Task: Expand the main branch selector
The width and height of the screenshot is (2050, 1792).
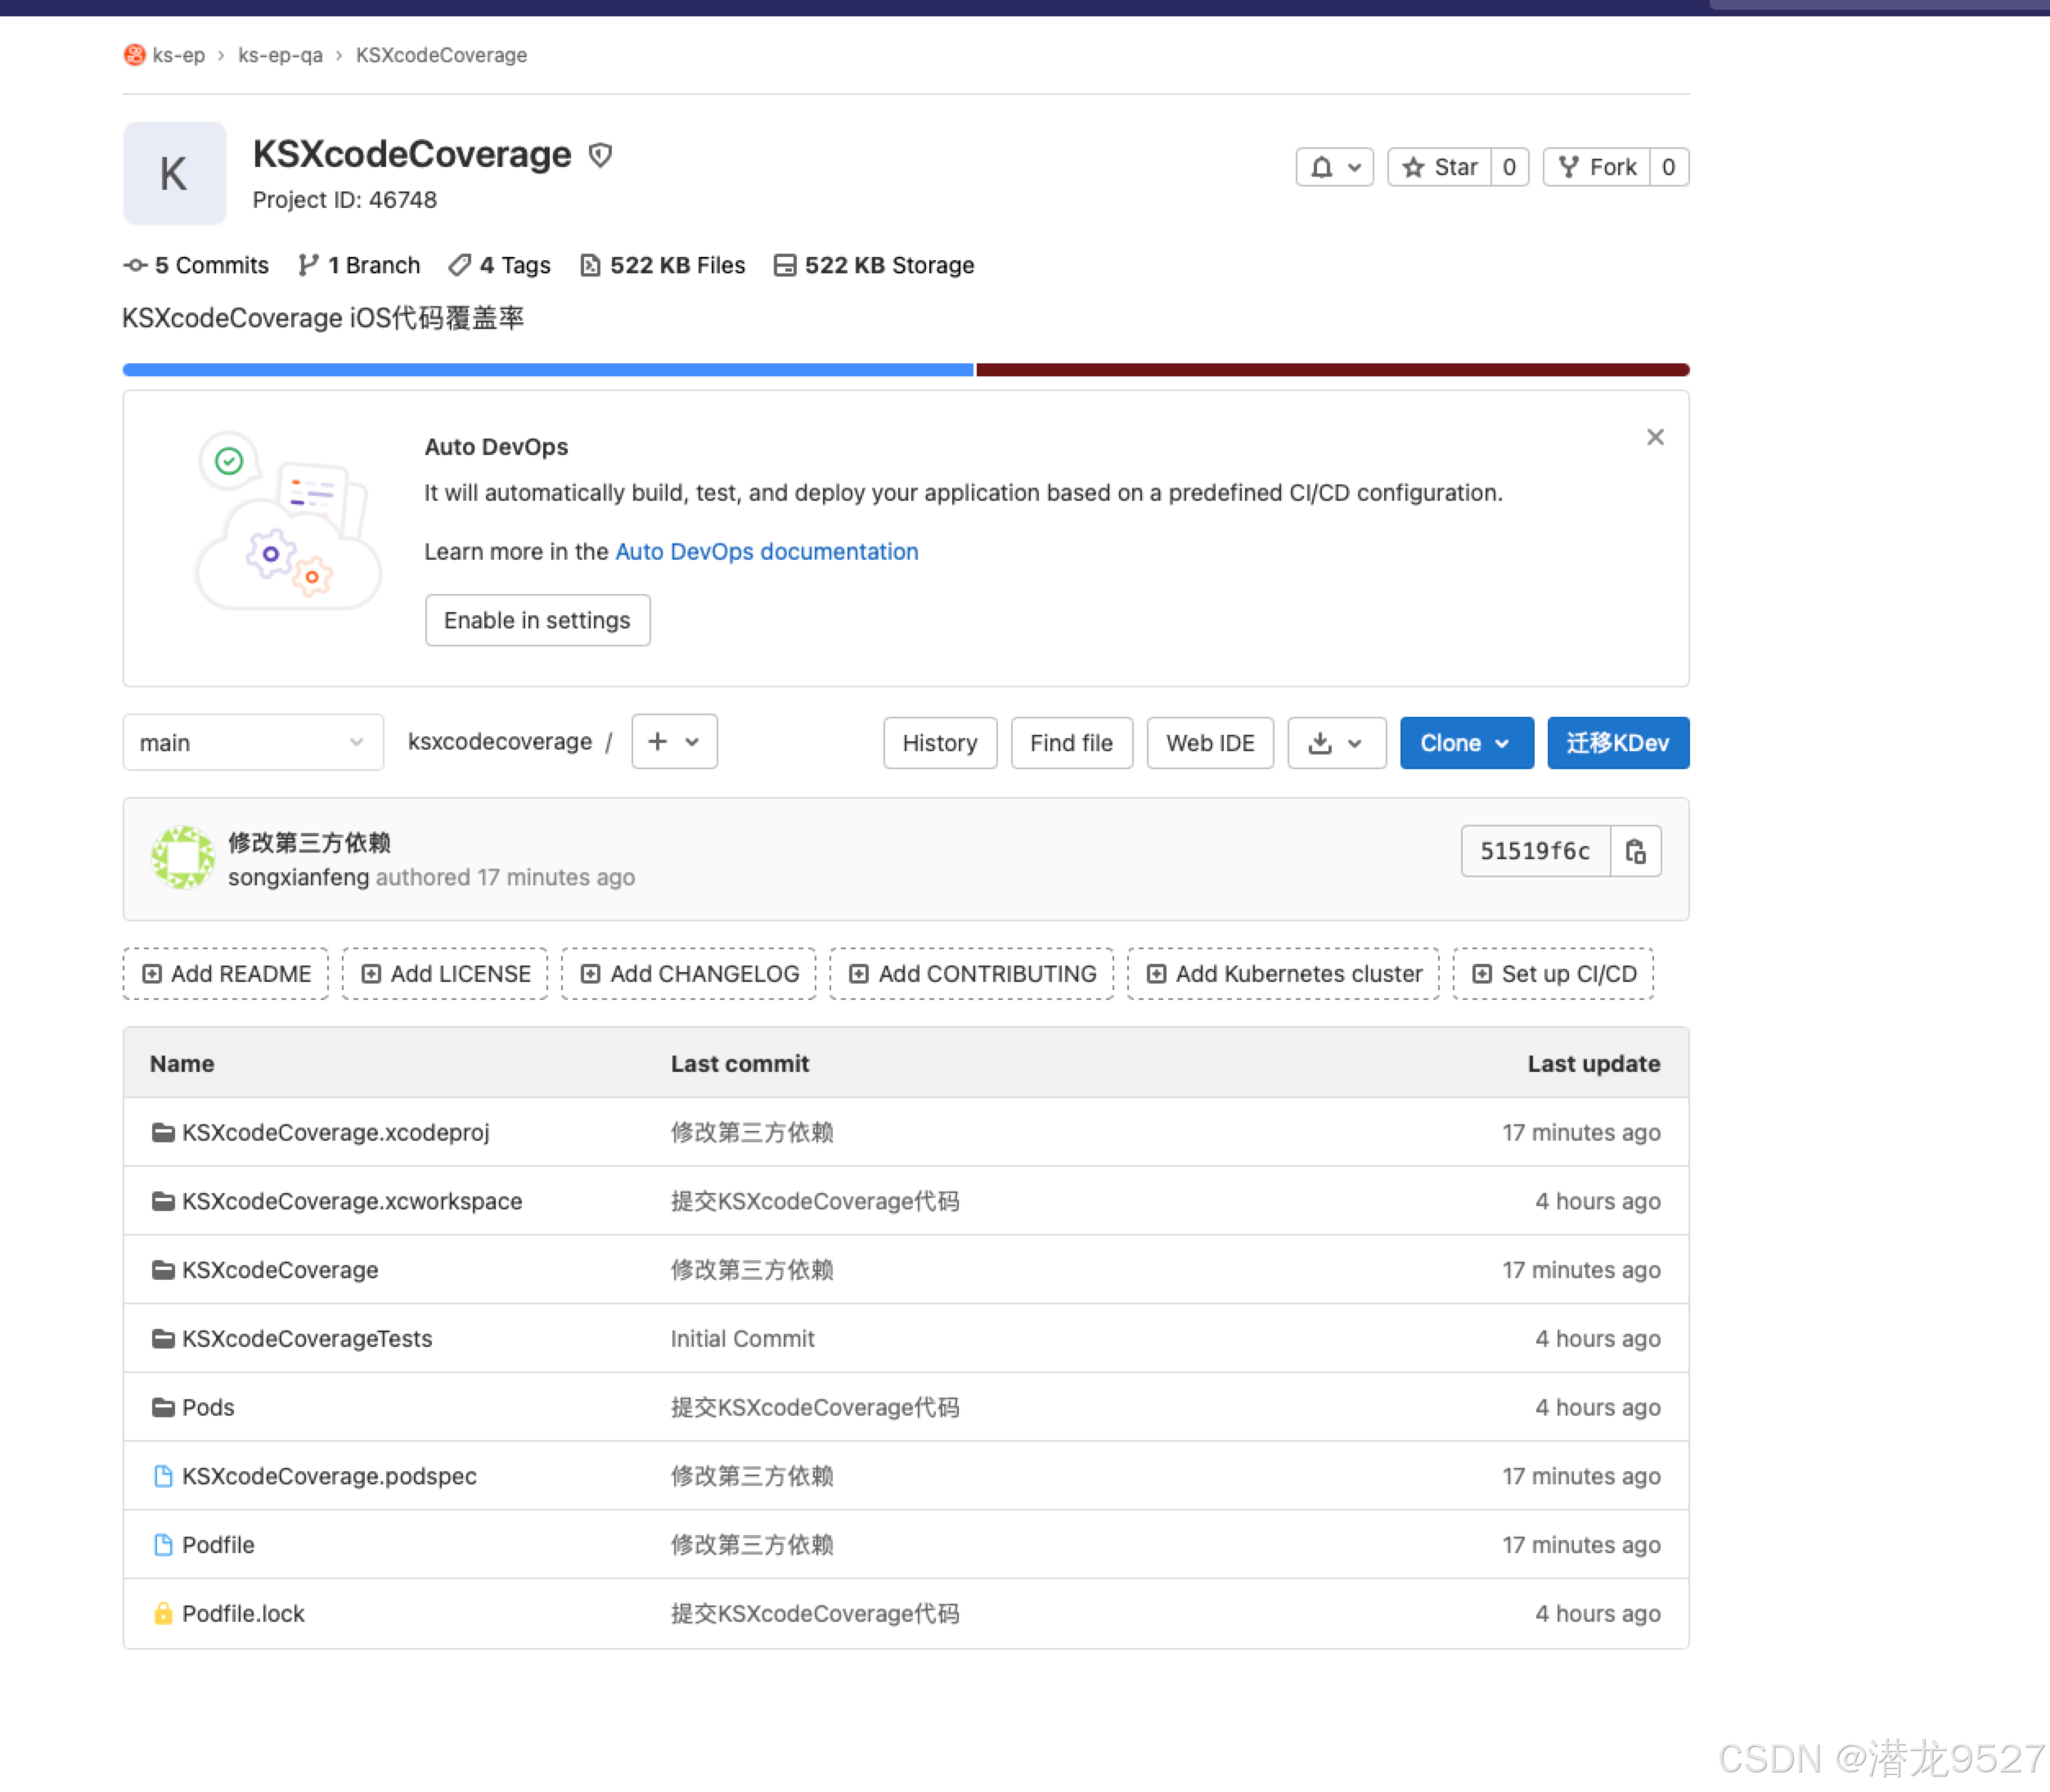Action: point(252,743)
